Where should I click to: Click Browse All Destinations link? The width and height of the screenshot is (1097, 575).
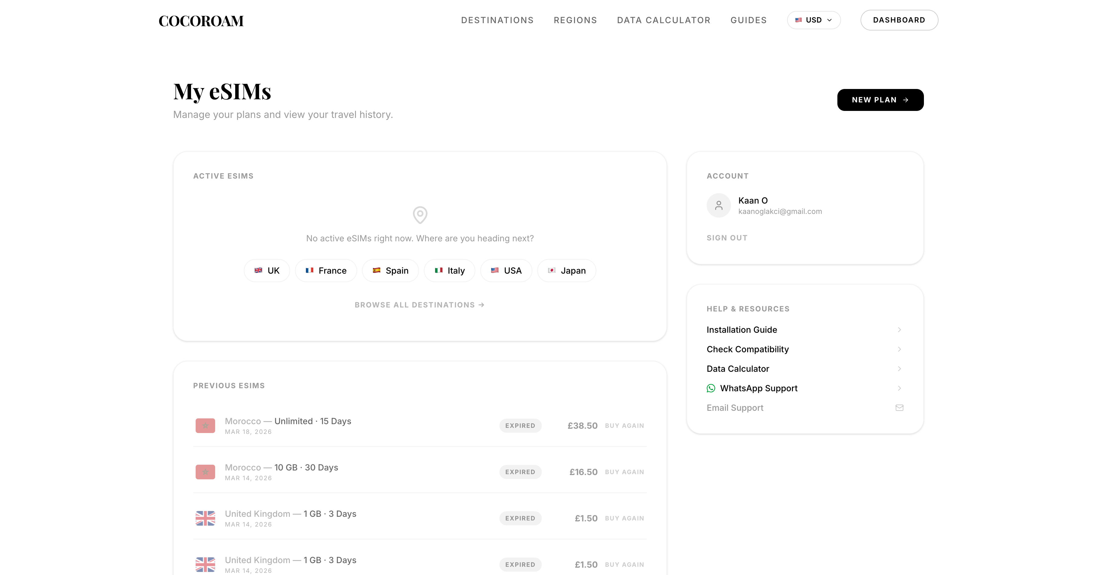click(x=420, y=305)
